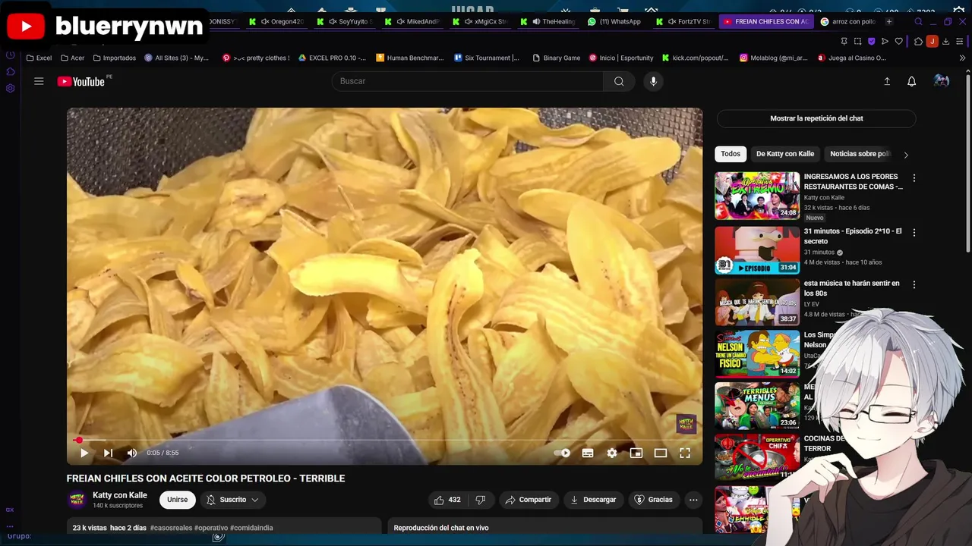Open Katty con Kalle channel name link

[120, 495]
